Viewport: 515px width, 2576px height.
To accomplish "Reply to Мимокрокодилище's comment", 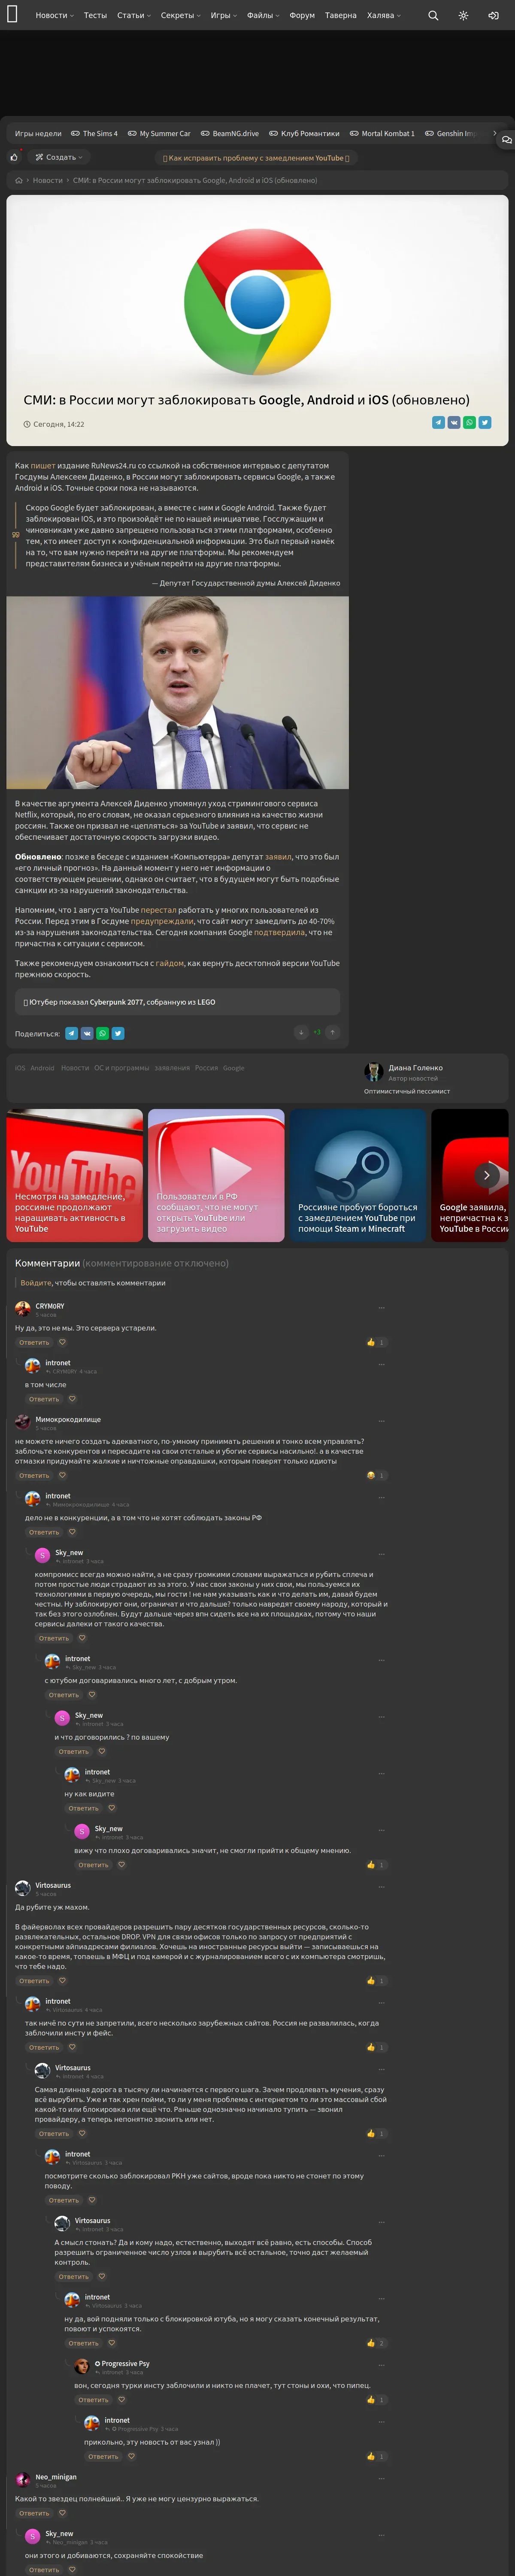I will (34, 1475).
